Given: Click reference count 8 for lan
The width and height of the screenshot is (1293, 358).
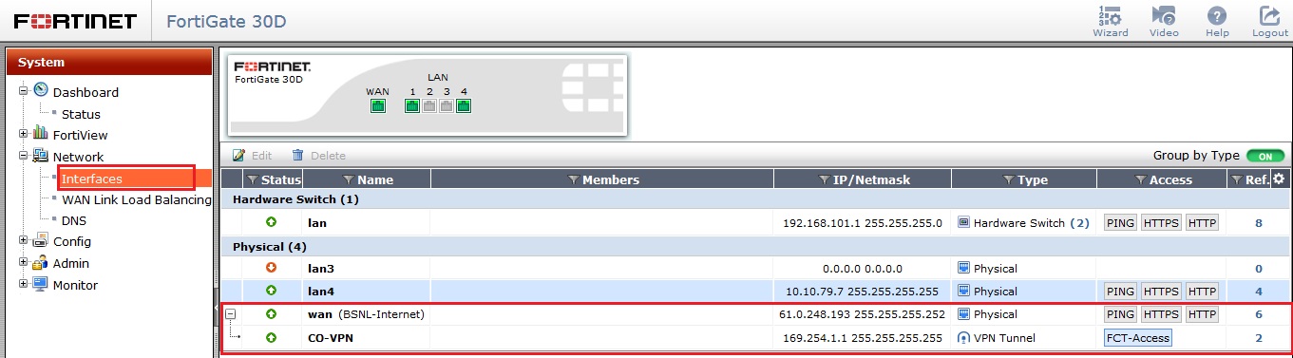Looking at the screenshot, I should point(1258,223).
